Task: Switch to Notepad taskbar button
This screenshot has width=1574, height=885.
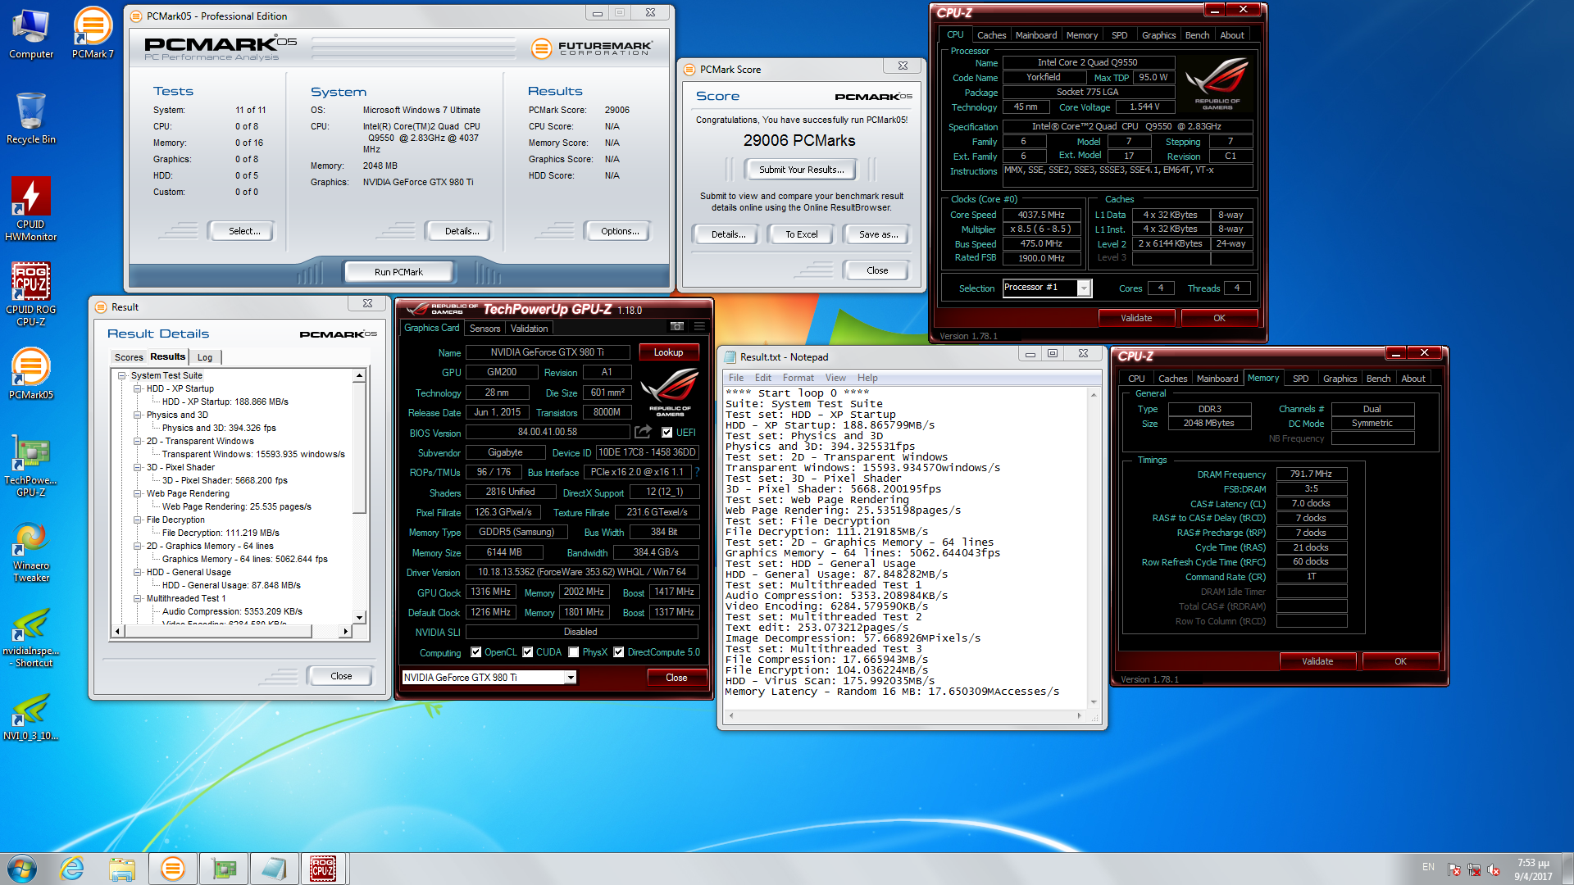Action: (x=274, y=869)
